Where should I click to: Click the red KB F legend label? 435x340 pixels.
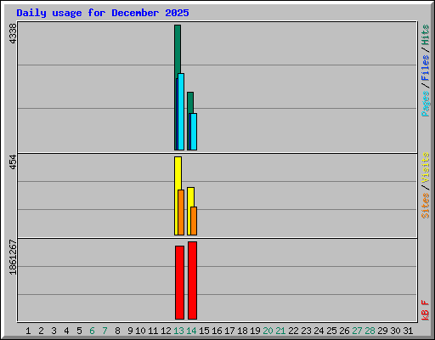tap(426, 310)
